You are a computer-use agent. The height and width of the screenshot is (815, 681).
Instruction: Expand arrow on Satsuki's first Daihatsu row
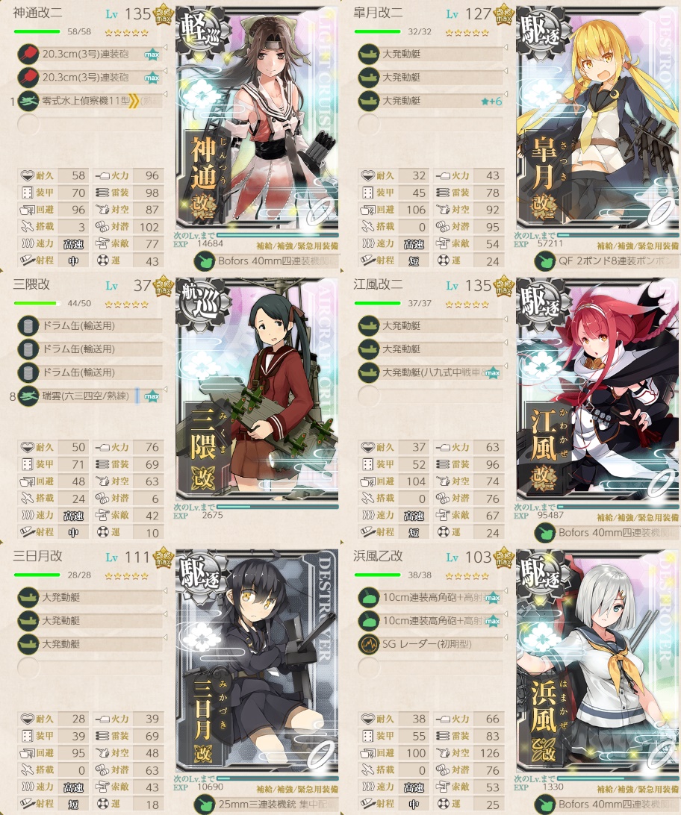pos(506,48)
